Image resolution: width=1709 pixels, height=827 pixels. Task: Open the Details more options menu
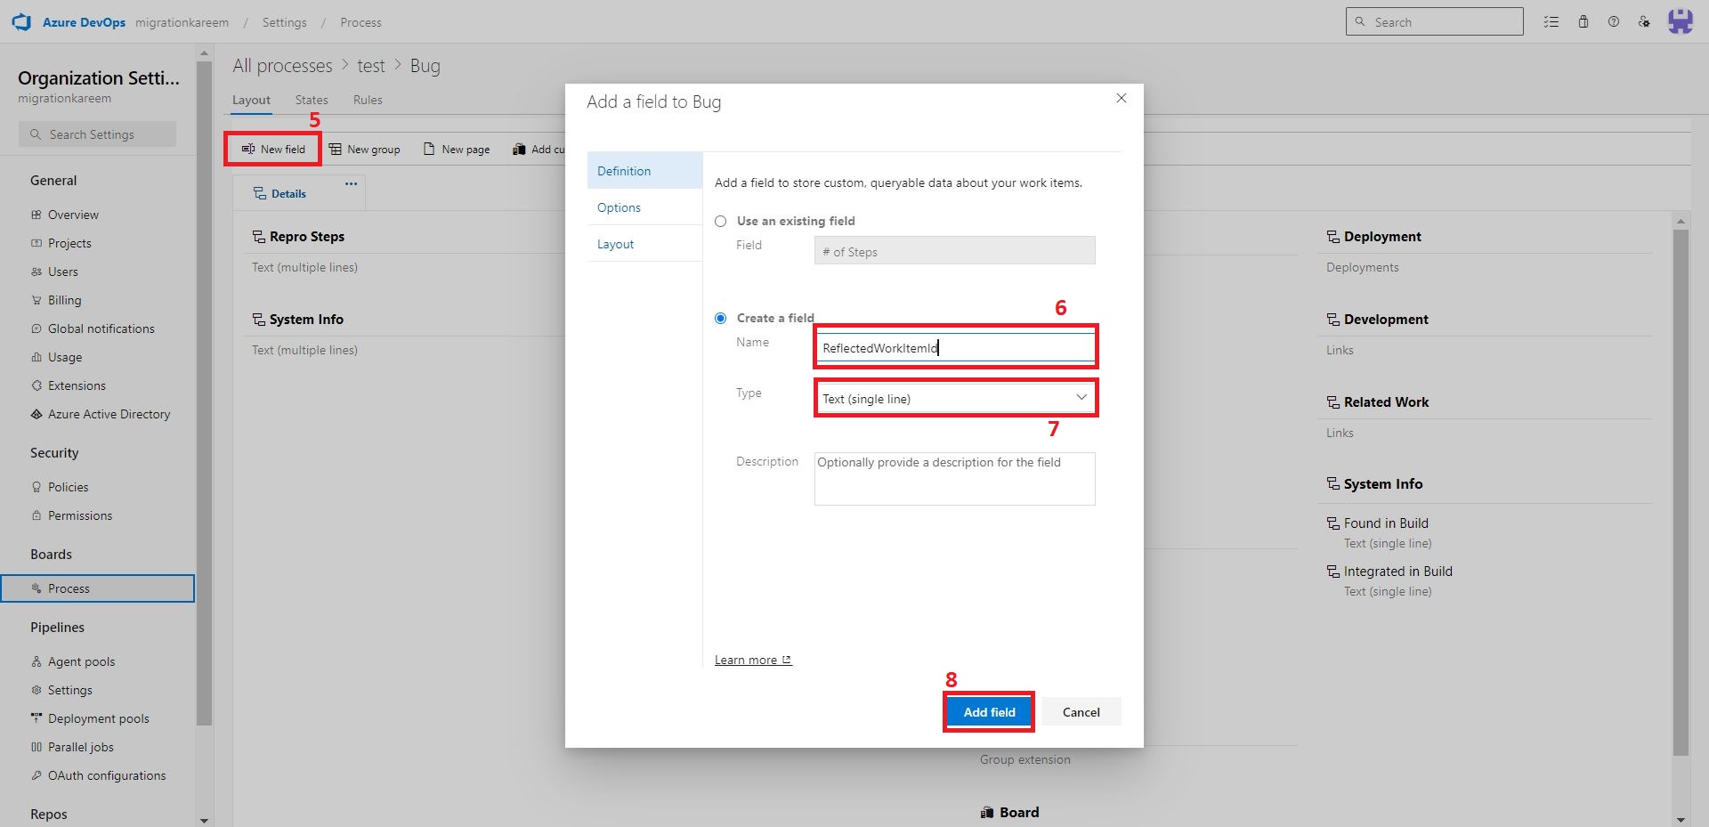pyautogui.click(x=350, y=182)
